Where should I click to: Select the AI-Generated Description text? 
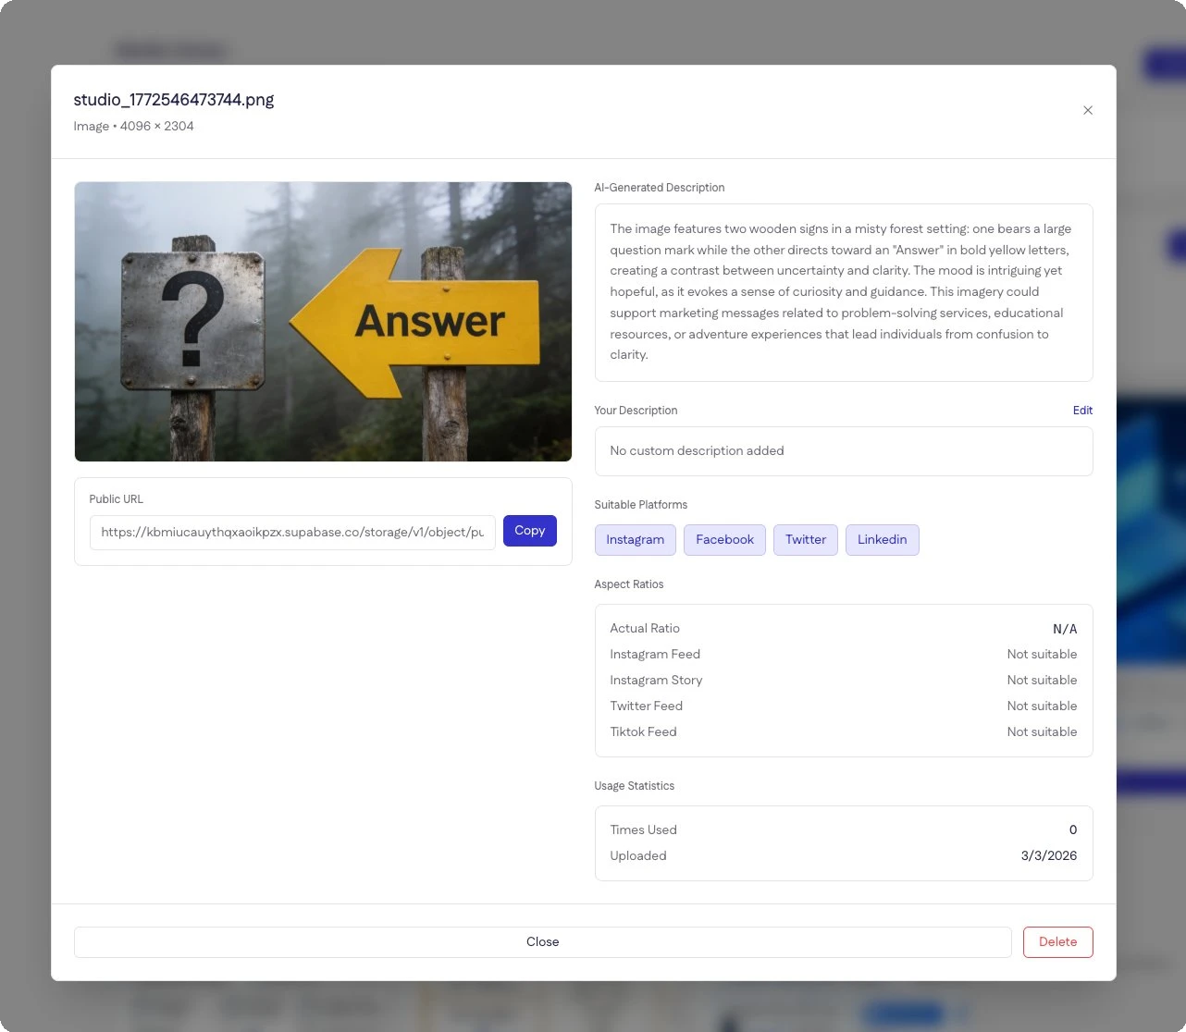tap(840, 291)
